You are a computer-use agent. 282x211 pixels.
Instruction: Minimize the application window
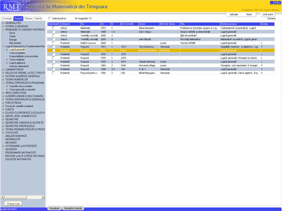pyautogui.click(x=272, y=3)
